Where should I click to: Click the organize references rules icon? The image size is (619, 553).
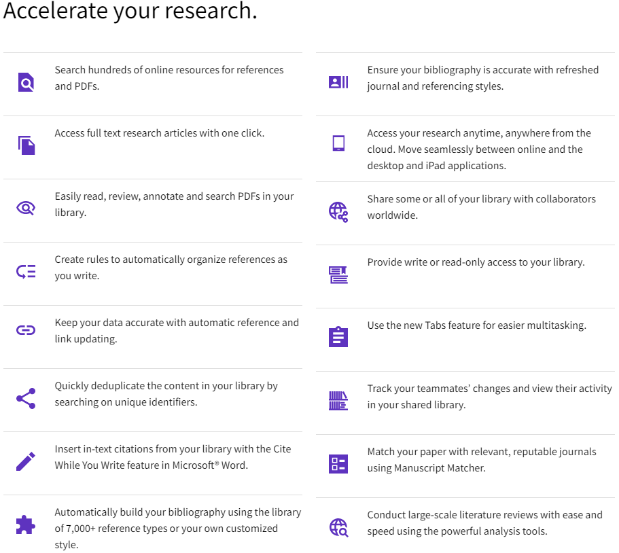26,272
